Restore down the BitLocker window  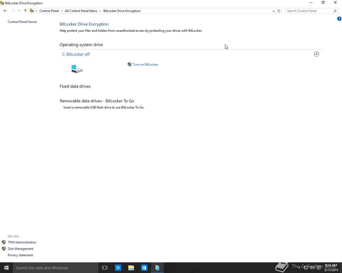[x=323, y=3]
